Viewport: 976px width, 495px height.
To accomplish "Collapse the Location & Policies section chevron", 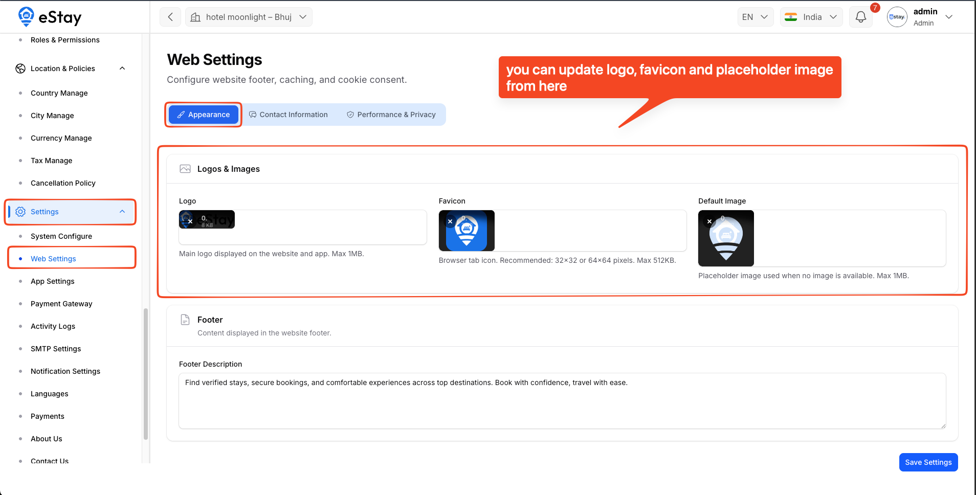I will pos(122,69).
